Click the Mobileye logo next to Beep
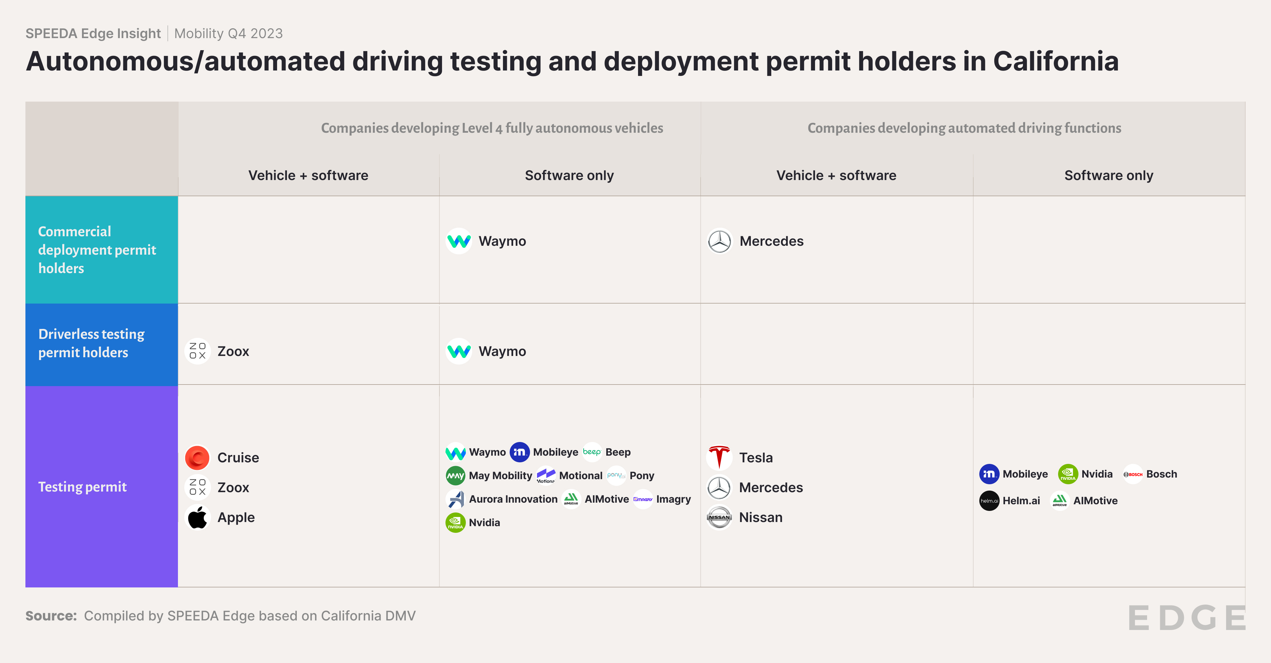The width and height of the screenshot is (1271, 663). click(x=520, y=452)
